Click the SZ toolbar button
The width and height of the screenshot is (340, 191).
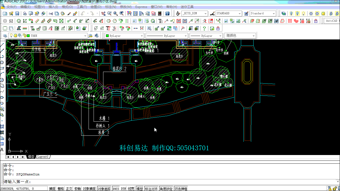pyautogui.click(x=11, y=21)
